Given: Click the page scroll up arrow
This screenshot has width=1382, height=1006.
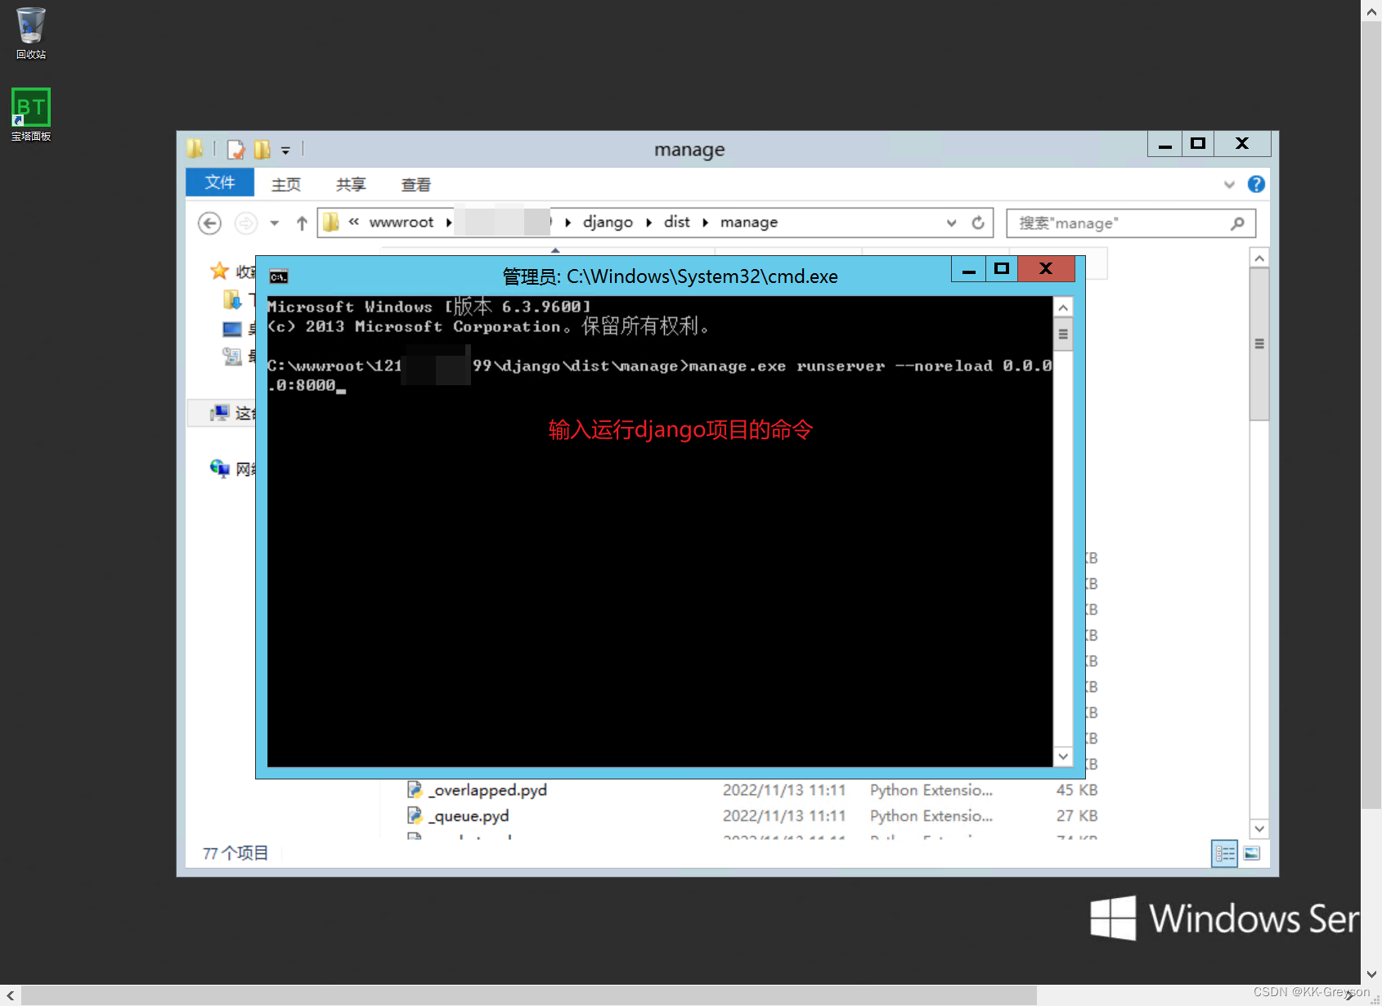Looking at the screenshot, I should [1371, 11].
